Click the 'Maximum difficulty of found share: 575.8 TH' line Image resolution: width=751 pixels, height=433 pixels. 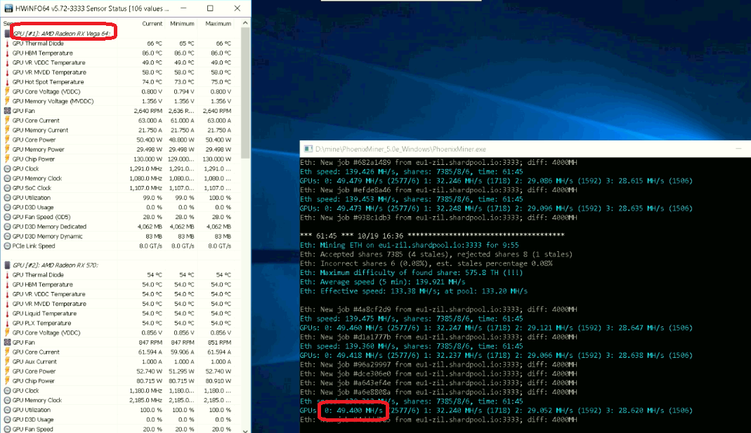[412, 273]
